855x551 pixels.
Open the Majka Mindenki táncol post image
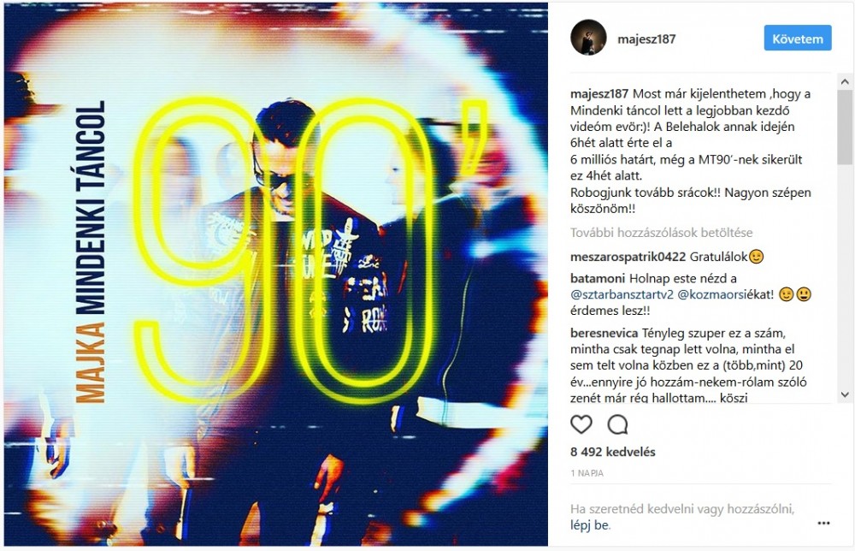point(276,275)
